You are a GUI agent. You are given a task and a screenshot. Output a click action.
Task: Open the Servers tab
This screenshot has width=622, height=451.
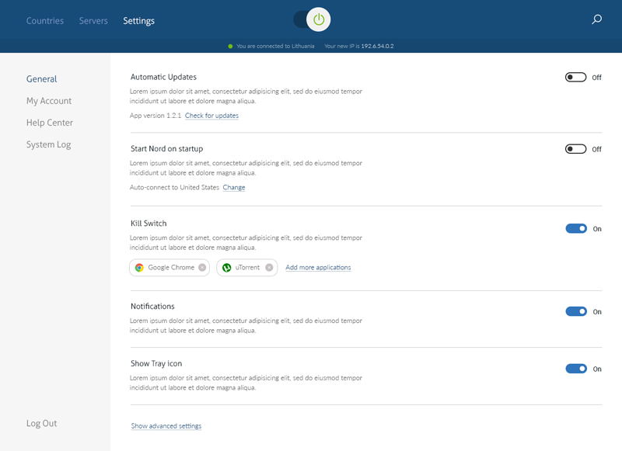coord(93,21)
